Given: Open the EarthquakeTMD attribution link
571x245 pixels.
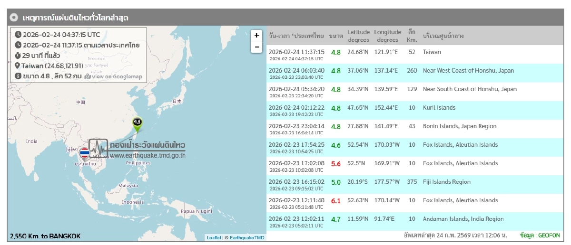Looking at the screenshot, I should 247,237.
